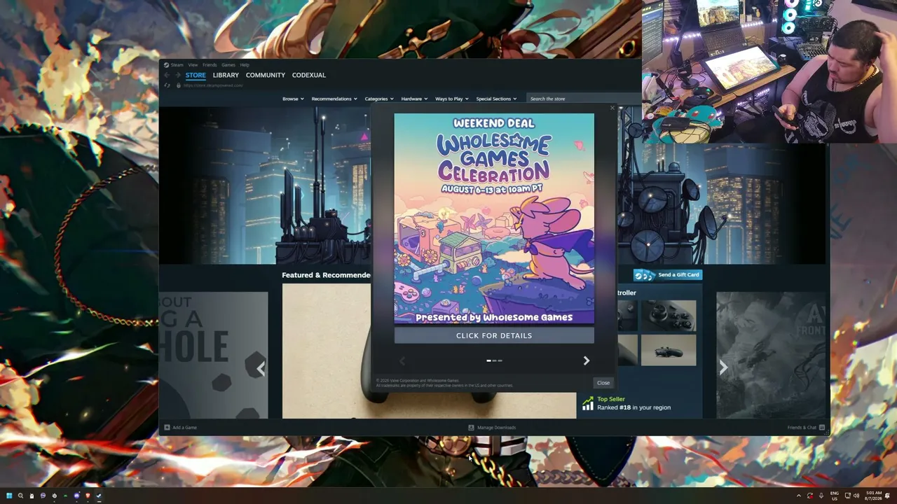This screenshot has width=897, height=504.
Task: Click the Steam taskbar icon
Action: pyautogui.click(x=99, y=496)
